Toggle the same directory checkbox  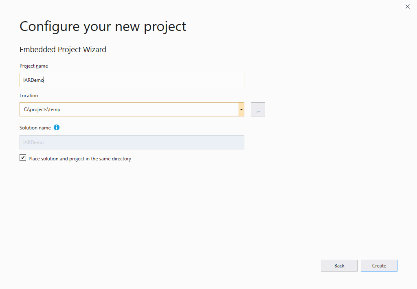click(x=23, y=158)
